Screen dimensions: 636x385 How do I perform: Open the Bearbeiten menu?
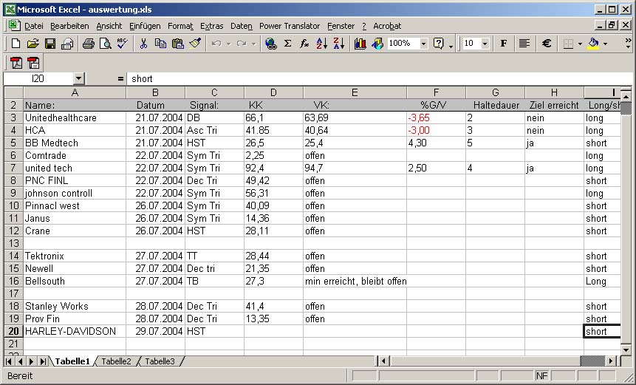69,26
